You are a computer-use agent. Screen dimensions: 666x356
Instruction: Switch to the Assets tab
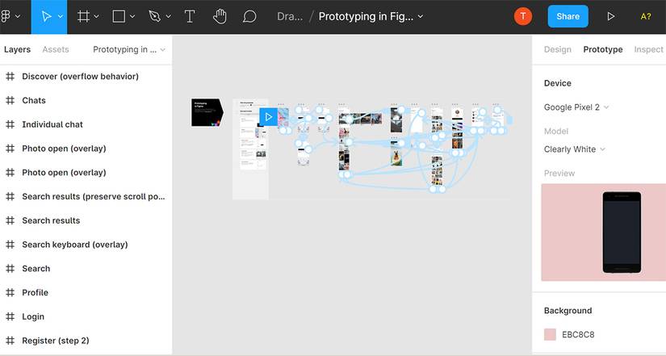tap(56, 49)
